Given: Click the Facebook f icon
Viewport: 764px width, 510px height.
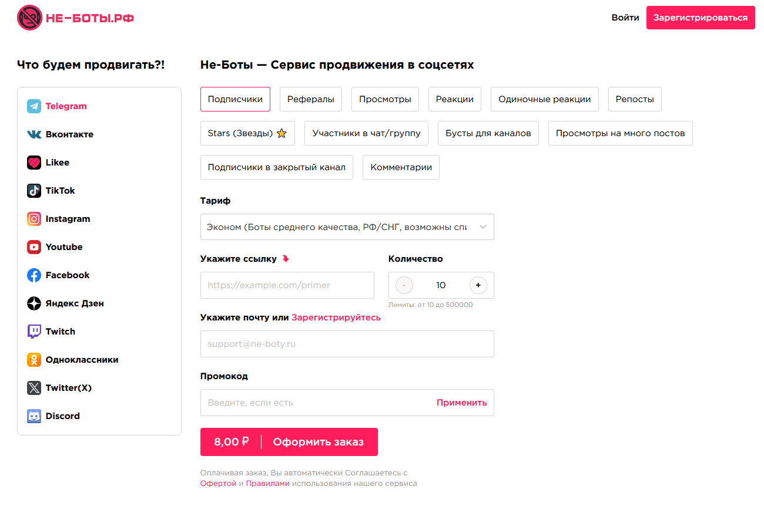Looking at the screenshot, I should tap(34, 275).
